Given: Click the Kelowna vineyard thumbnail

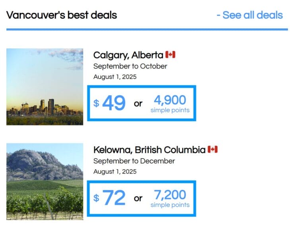Looking at the screenshot, I should 45,182.
